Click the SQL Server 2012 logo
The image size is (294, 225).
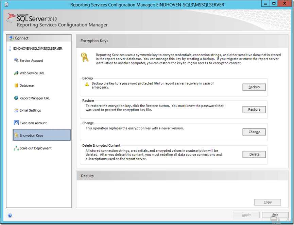[32, 18]
